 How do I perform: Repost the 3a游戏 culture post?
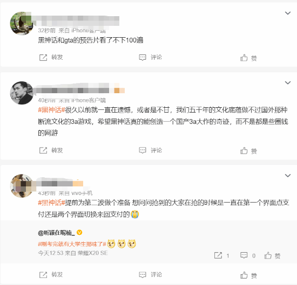(51, 150)
